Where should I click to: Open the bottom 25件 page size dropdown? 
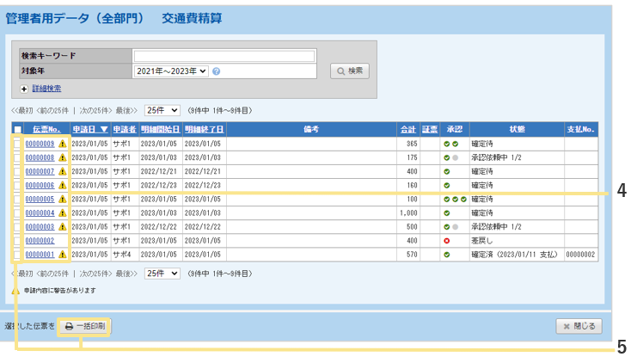coord(162,274)
